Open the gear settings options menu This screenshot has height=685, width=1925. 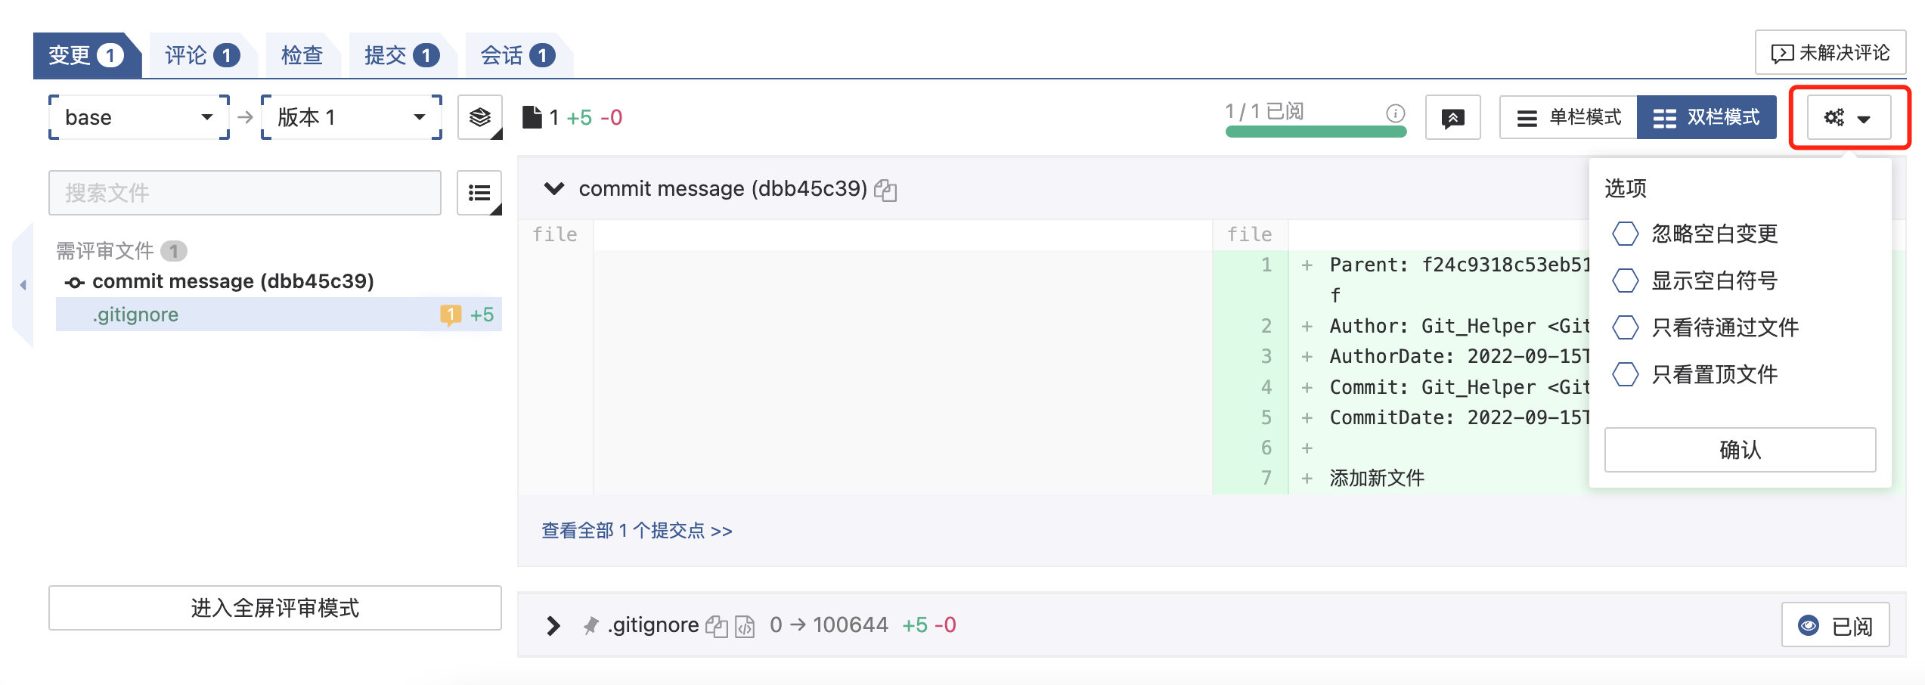pyautogui.click(x=1848, y=117)
